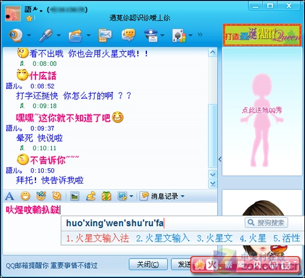Click the grinning emoticon after '不知道了吧'

118,117
